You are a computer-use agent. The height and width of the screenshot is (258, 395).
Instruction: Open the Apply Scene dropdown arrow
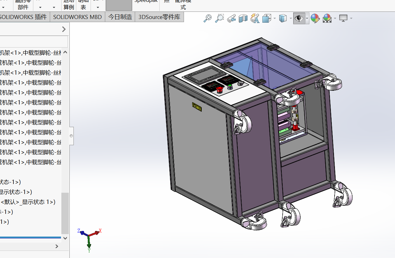[335, 19]
